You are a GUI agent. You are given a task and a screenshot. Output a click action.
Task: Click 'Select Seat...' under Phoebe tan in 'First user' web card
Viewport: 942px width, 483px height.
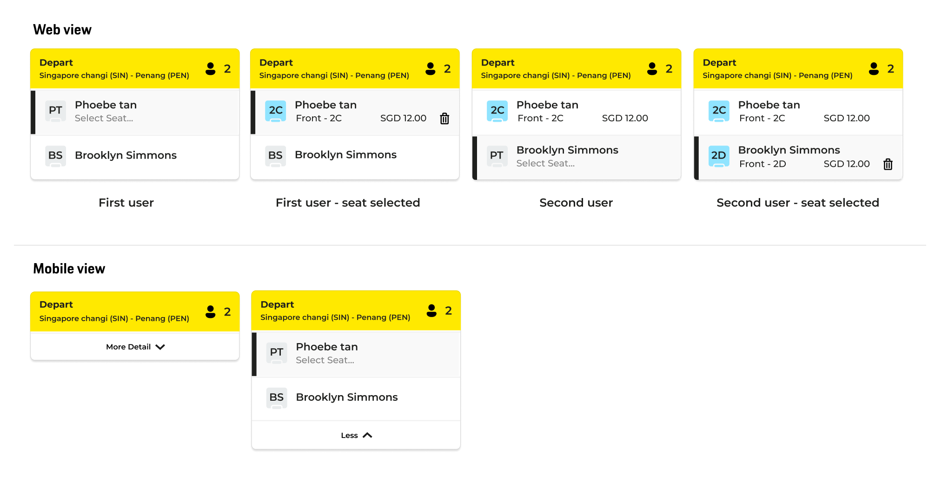click(x=104, y=119)
